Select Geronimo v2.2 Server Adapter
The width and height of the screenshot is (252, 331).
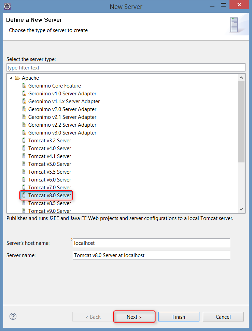coord(62,125)
